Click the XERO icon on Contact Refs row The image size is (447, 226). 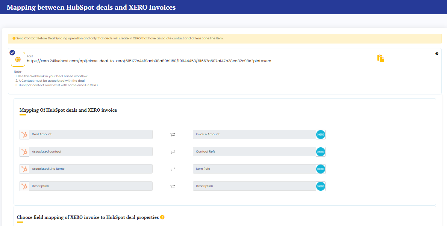pyautogui.click(x=320, y=151)
